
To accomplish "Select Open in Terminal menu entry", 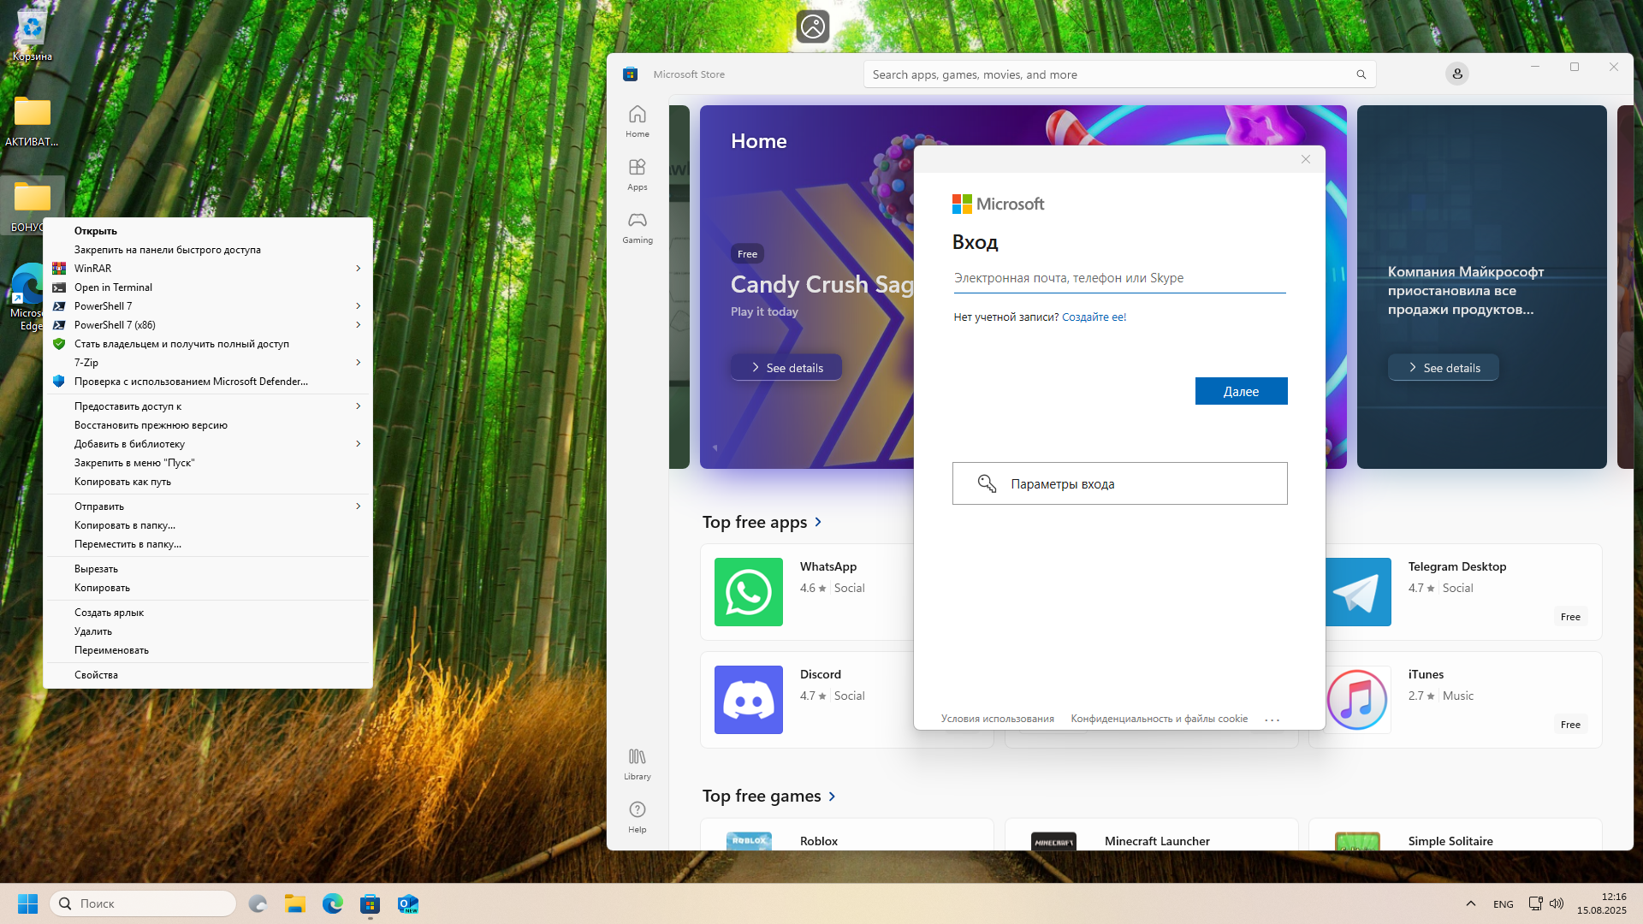I will coord(207,287).
